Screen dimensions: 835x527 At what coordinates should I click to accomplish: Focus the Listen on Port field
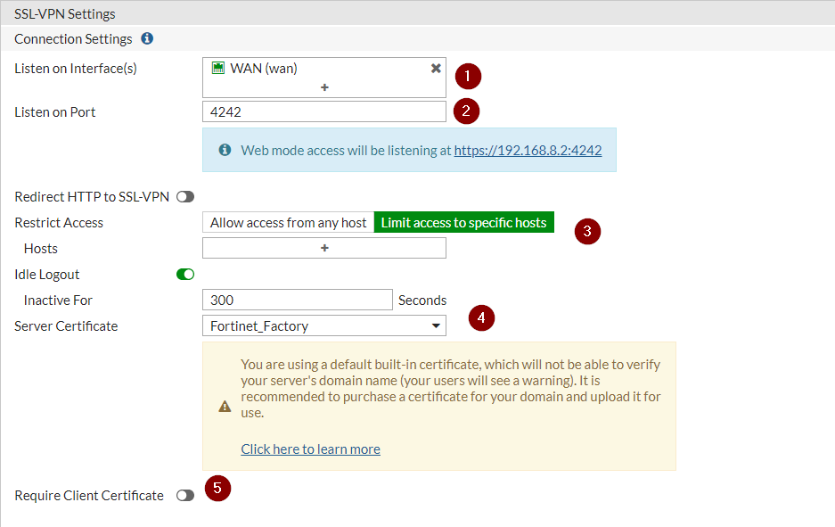coord(324,112)
